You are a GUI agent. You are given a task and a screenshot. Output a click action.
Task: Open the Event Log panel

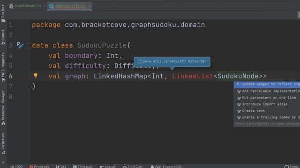[x=292, y=167]
